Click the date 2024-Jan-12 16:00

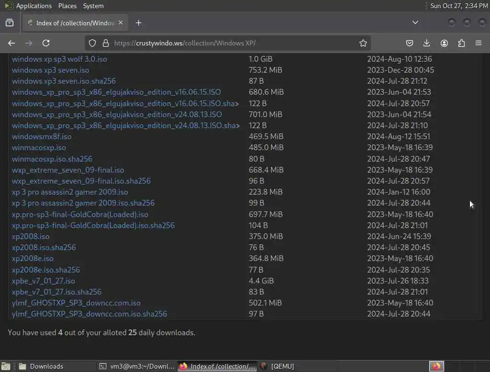point(399,192)
